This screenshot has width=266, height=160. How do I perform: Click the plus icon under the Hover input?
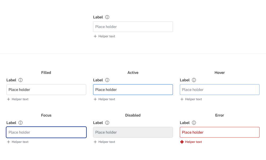pyautogui.click(x=182, y=99)
